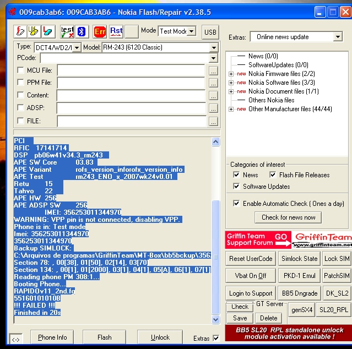The width and height of the screenshot is (352, 349).
Task: Expand Nokia Software files (3/3) node
Action: coord(231,83)
